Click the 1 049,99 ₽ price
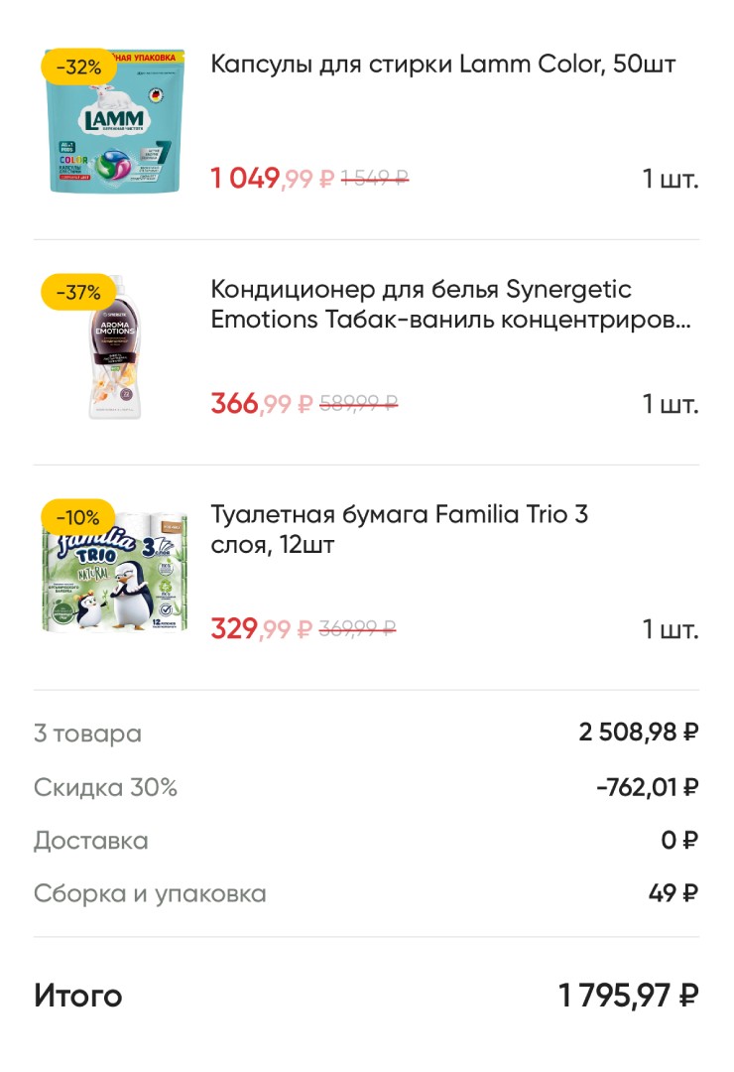The image size is (734, 1072). coord(272,179)
